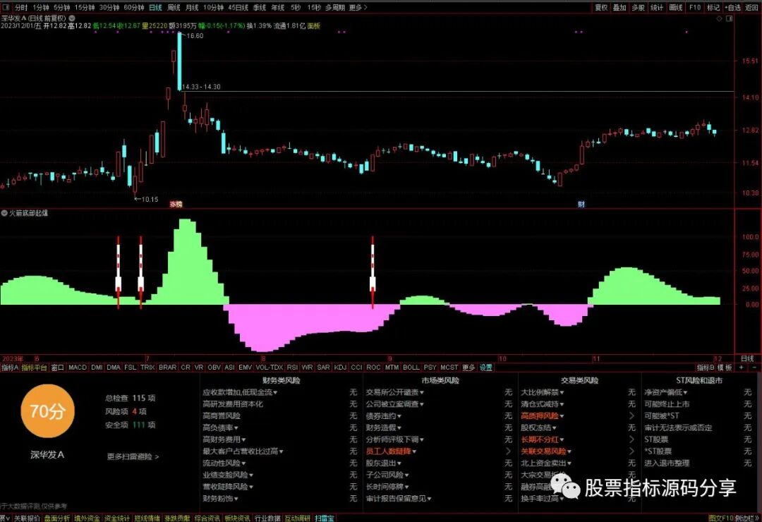Click the round icon beside 火箭底部起爆 indicator
The image size is (762, 522).
coord(4,213)
